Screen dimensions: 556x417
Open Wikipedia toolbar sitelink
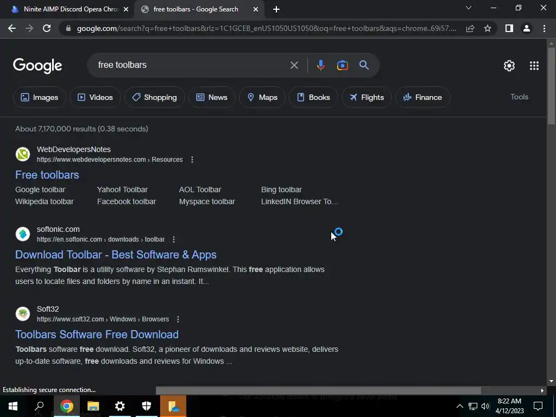(45, 201)
